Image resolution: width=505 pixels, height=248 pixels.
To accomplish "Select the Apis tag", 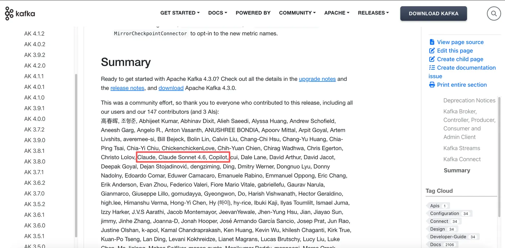I will pos(439,206).
